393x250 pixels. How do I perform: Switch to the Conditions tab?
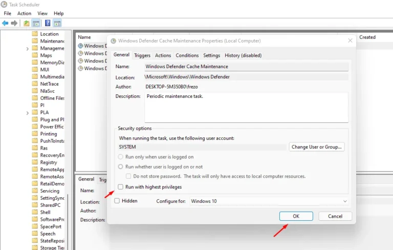(187, 55)
